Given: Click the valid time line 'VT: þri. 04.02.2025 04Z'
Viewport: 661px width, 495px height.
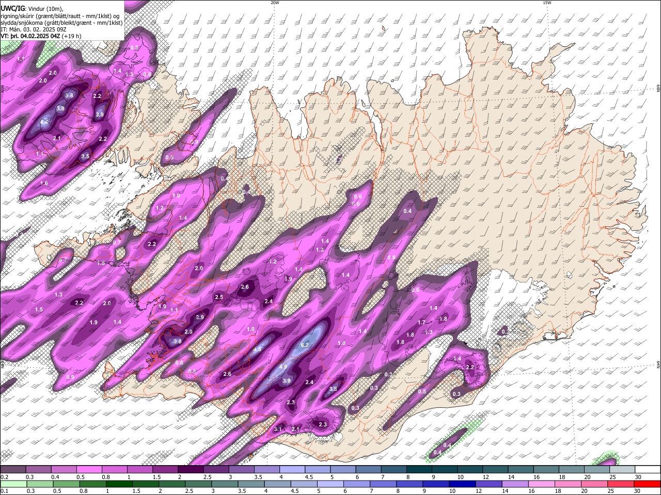Looking at the screenshot, I should pos(30,36).
